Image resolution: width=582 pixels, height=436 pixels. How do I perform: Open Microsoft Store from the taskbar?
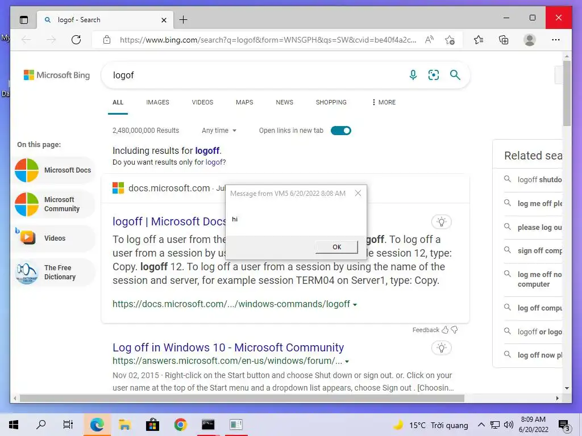pyautogui.click(x=152, y=425)
